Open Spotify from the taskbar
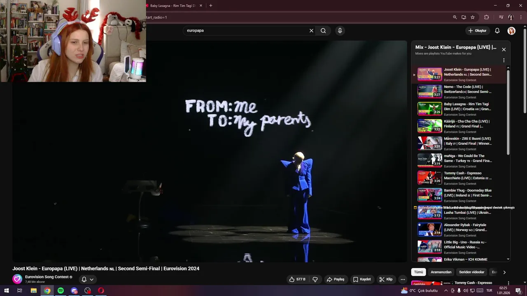527x296 pixels. (x=61, y=291)
